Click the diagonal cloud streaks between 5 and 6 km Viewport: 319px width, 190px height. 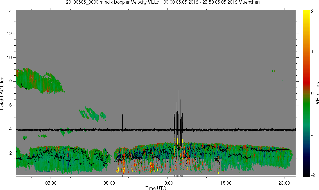92,113
